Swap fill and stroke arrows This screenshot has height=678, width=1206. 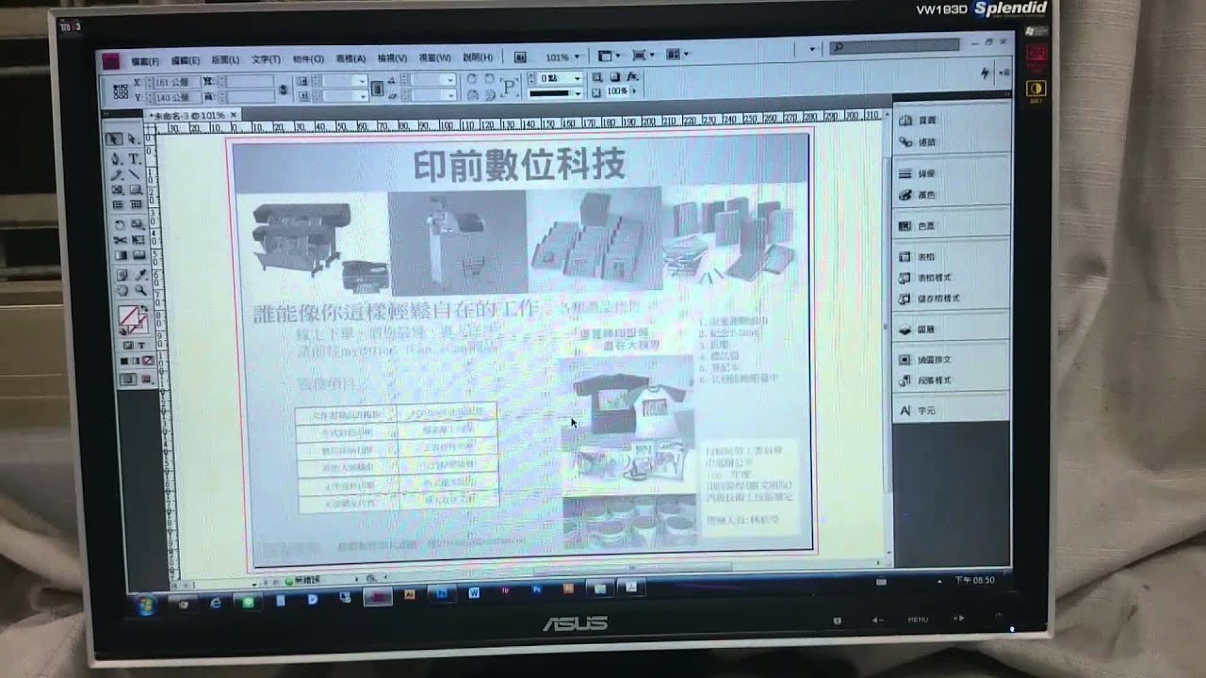pyautogui.click(x=143, y=308)
